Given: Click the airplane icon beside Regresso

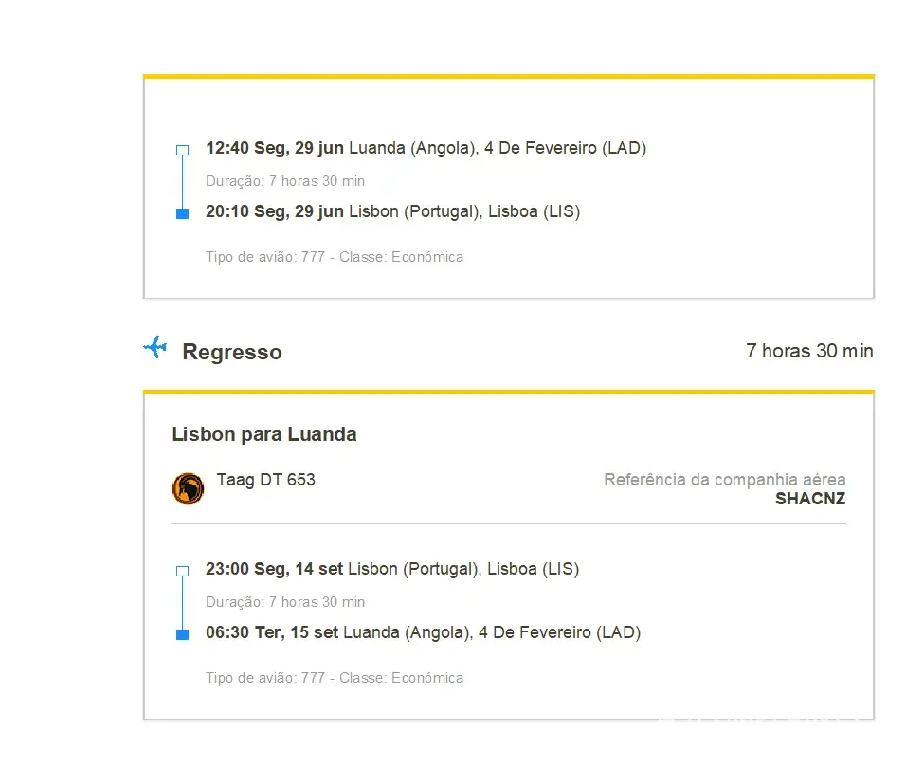Looking at the screenshot, I should pyautogui.click(x=154, y=348).
